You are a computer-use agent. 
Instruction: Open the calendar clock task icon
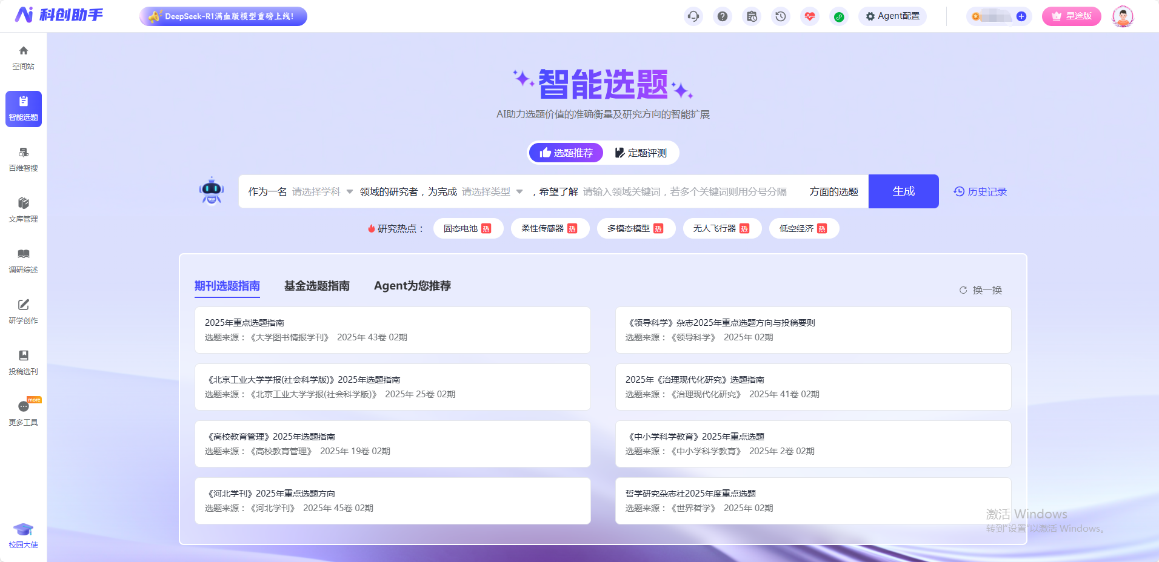752,16
